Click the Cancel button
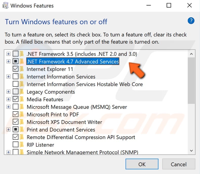This screenshot has width=200, height=174. pos(179,164)
